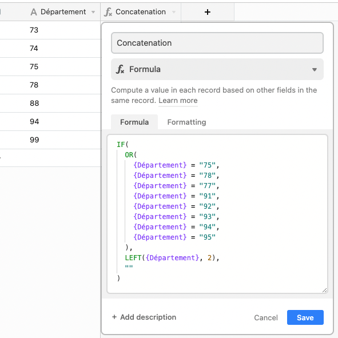
Task: Cancel the field editing
Action: tap(266, 317)
